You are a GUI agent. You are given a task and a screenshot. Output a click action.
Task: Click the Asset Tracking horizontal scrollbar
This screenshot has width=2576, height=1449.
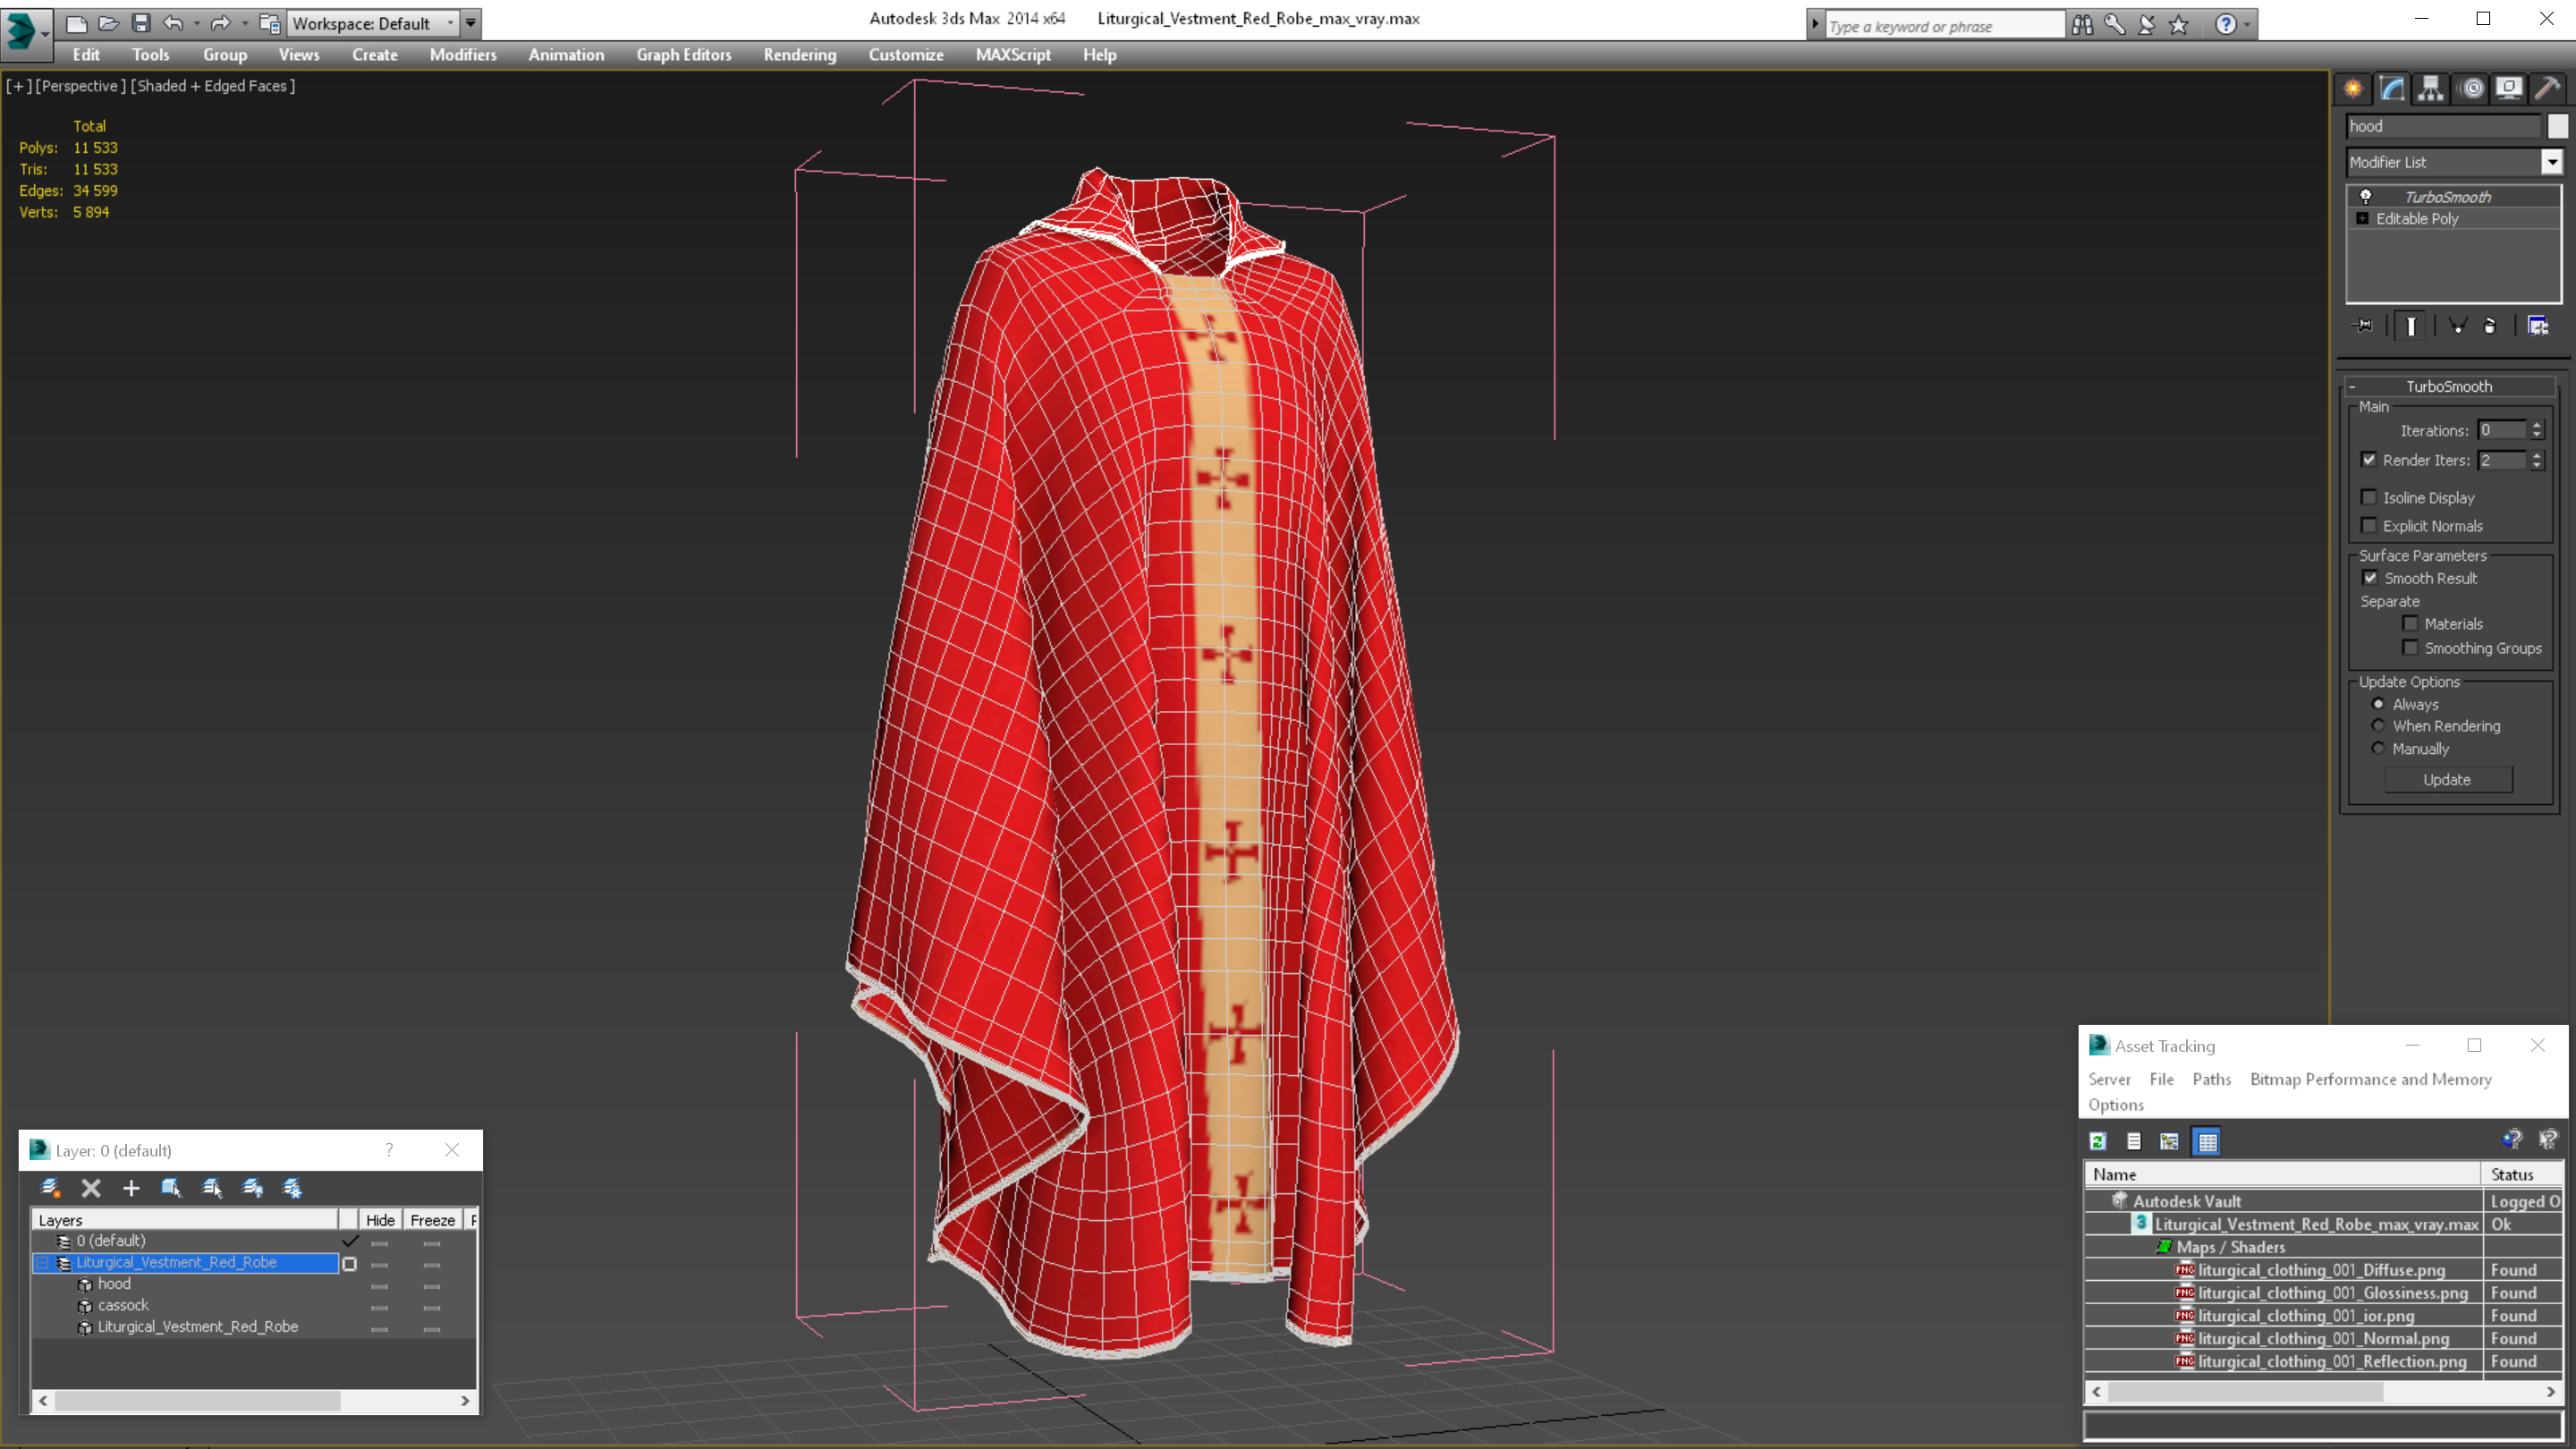pyautogui.click(x=2322, y=1391)
